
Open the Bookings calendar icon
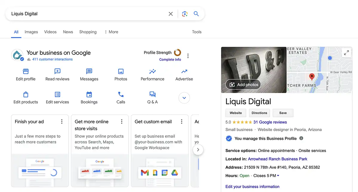coord(89,94)
